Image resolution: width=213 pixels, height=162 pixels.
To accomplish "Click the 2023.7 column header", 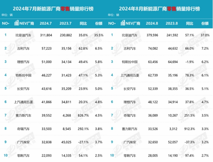I will point(65,24).
